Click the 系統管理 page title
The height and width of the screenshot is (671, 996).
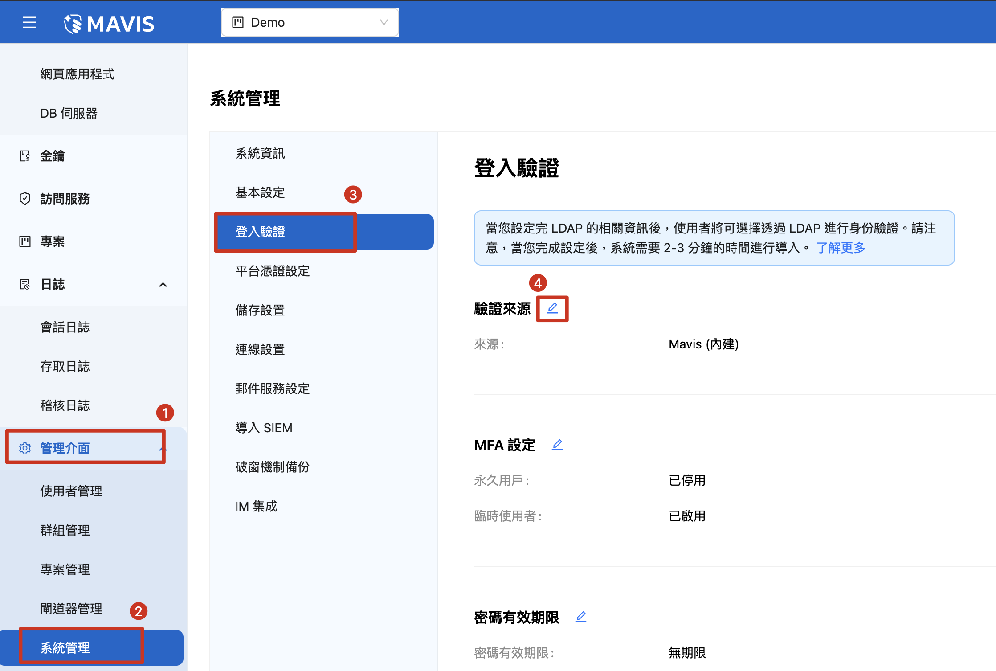click(x=245, y=98)
